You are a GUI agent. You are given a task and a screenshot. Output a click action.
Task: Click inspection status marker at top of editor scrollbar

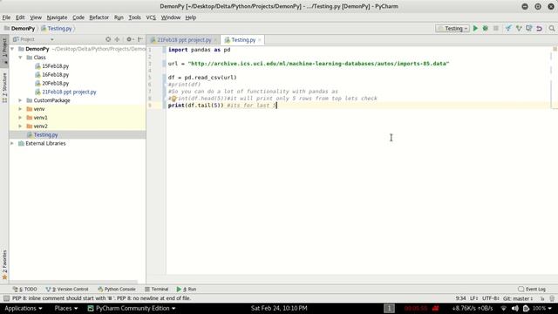tap(555, 49)
